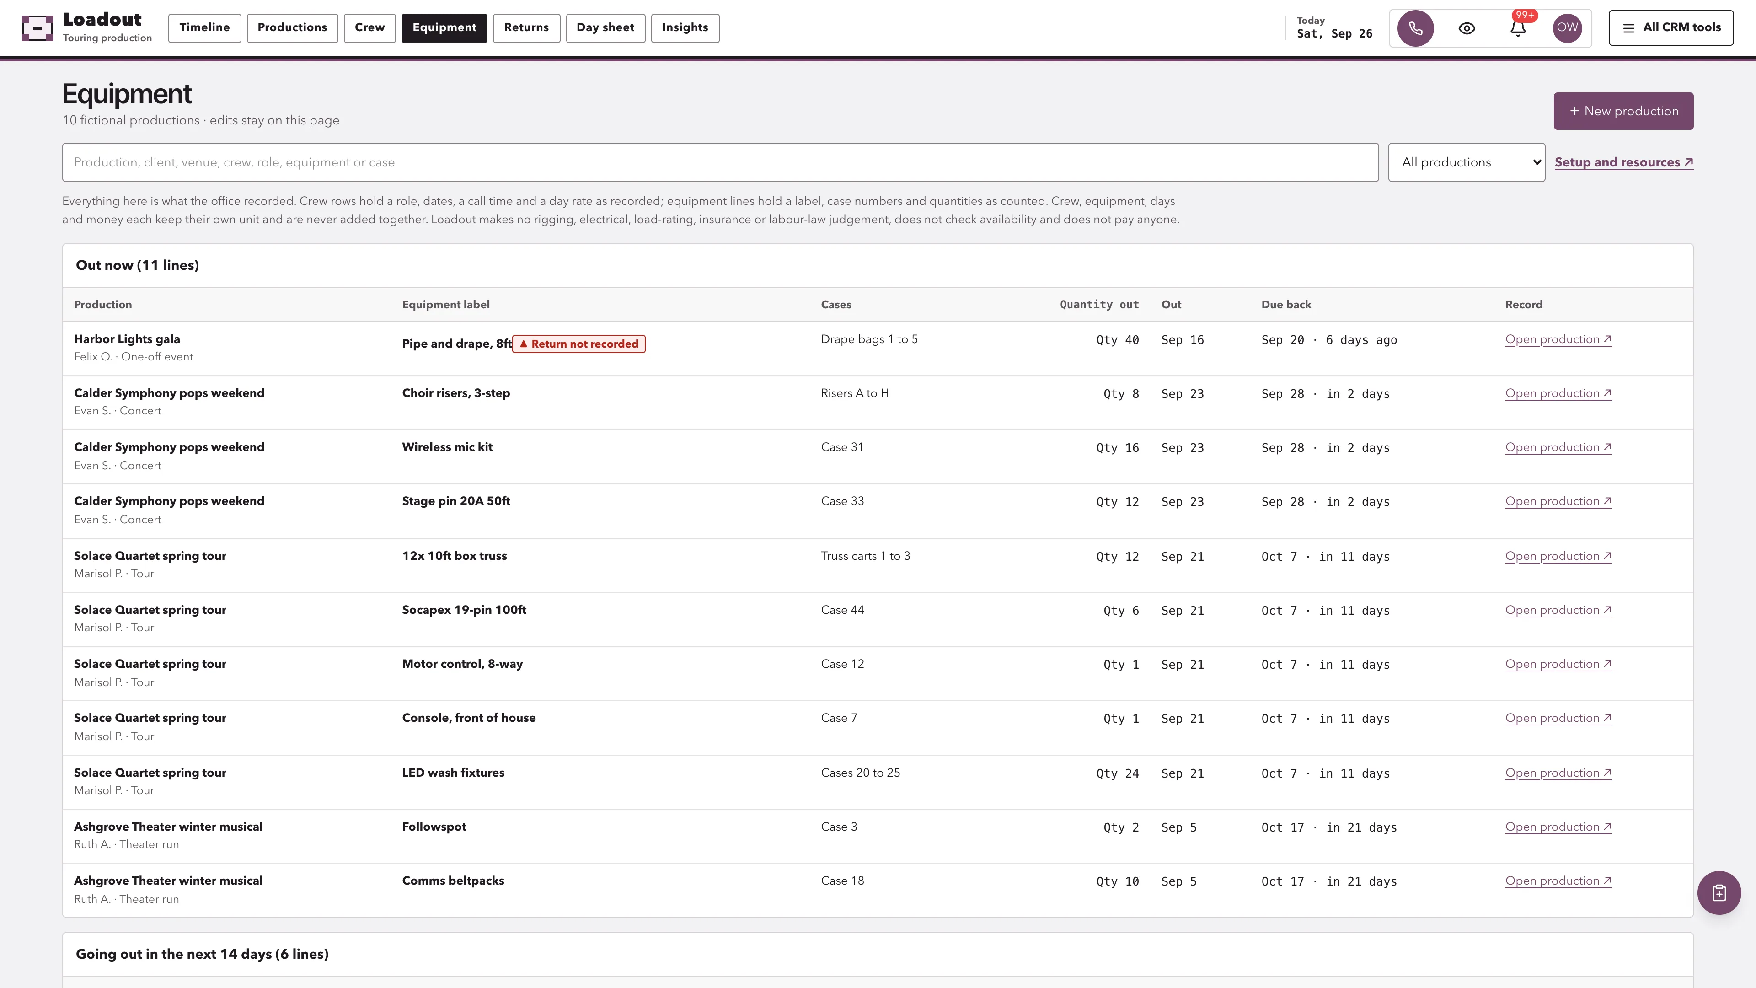Click the New production button
The image size is (1756, 988).
[x=1623, y=111]
